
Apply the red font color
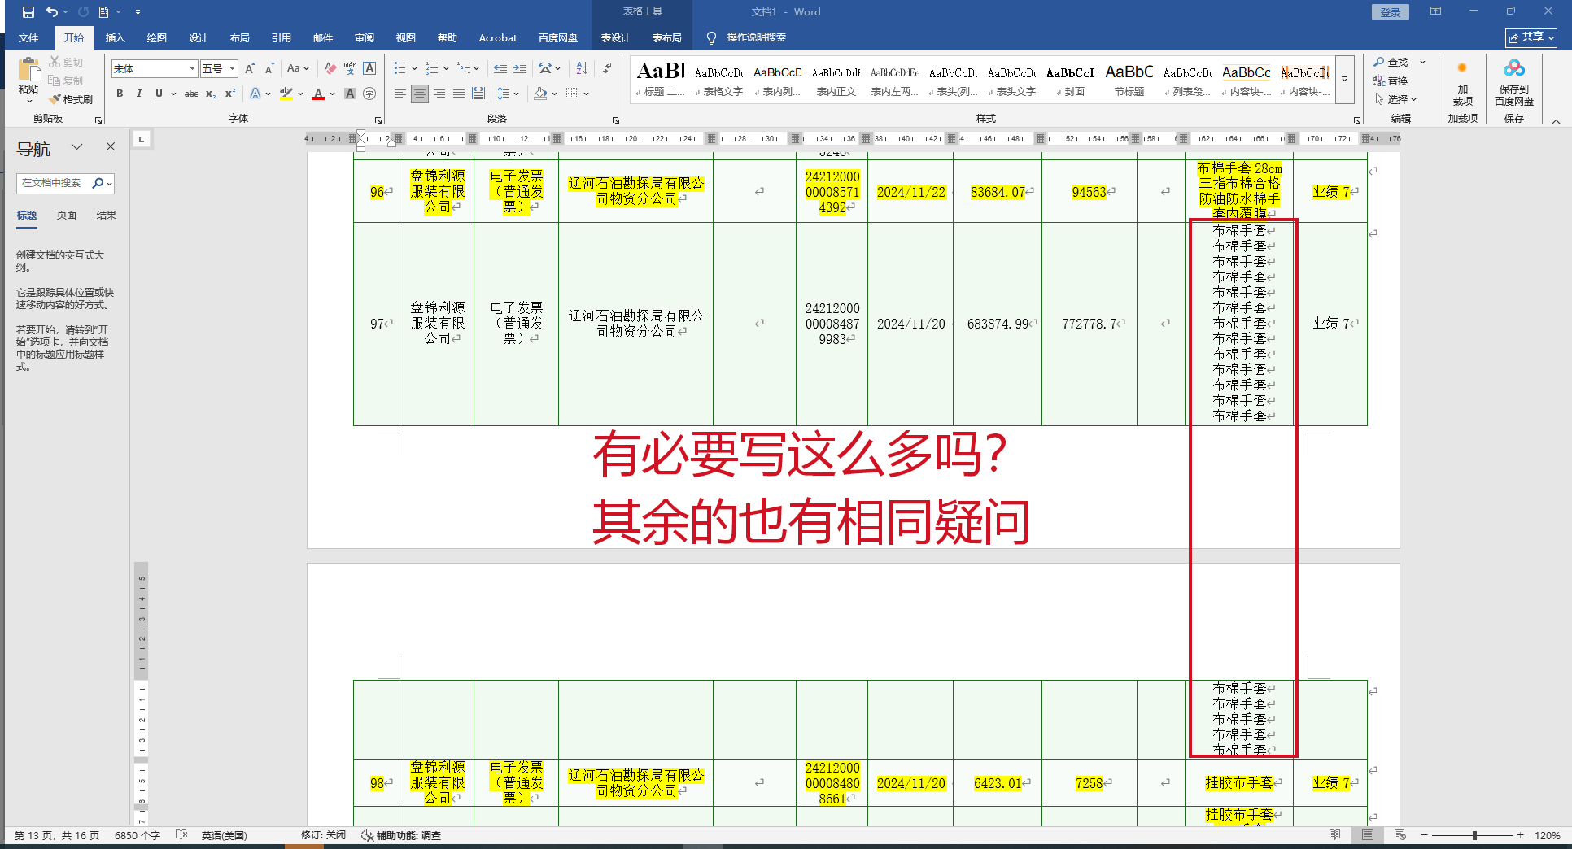(x=318, y=94)
